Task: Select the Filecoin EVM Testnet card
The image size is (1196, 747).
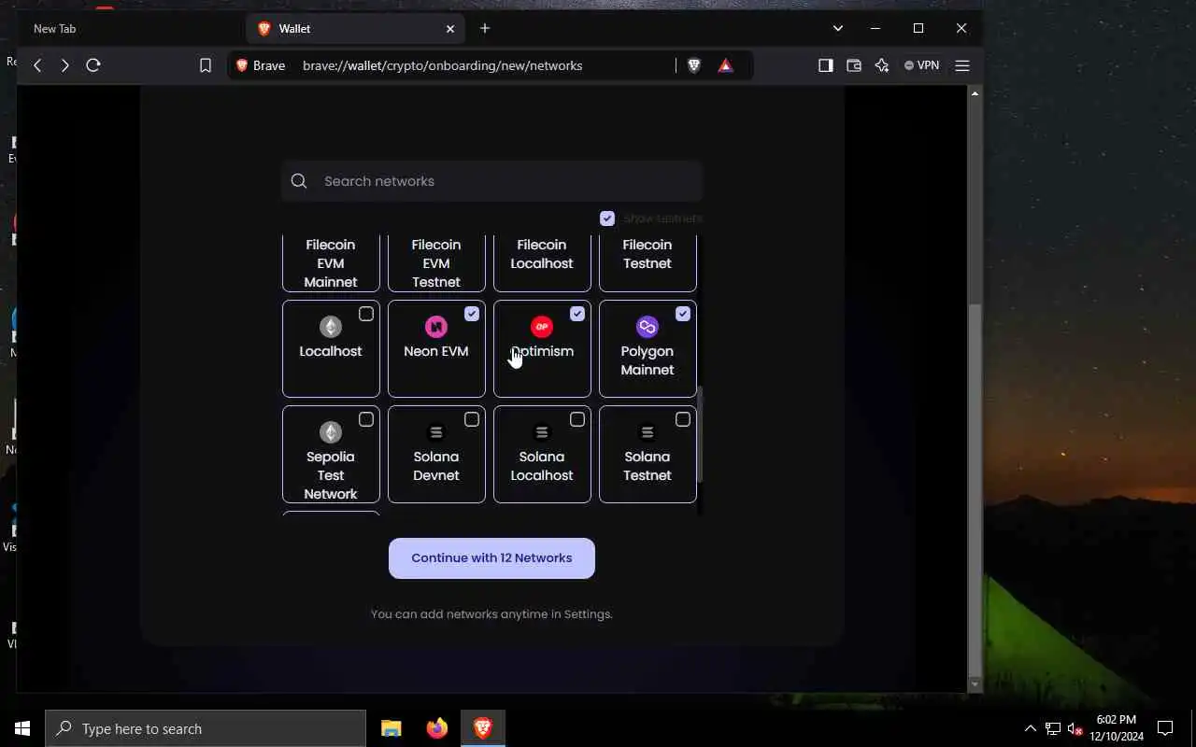Action: coord(436,263)
